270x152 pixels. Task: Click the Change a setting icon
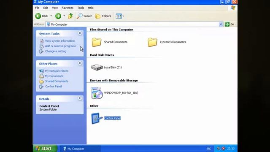41,52
